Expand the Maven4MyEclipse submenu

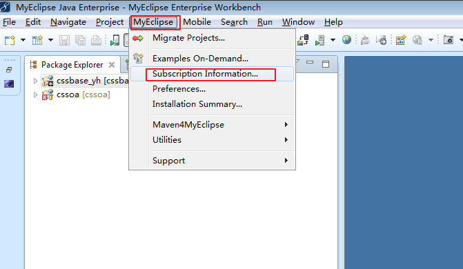click(x=212, y=125)
